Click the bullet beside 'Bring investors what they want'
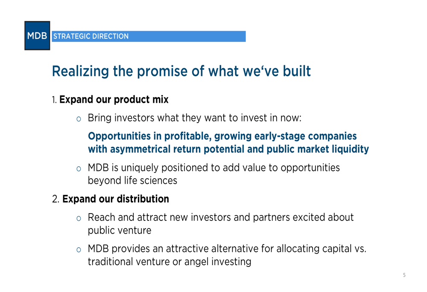427x292 pixels. click(x=79, y=119)
